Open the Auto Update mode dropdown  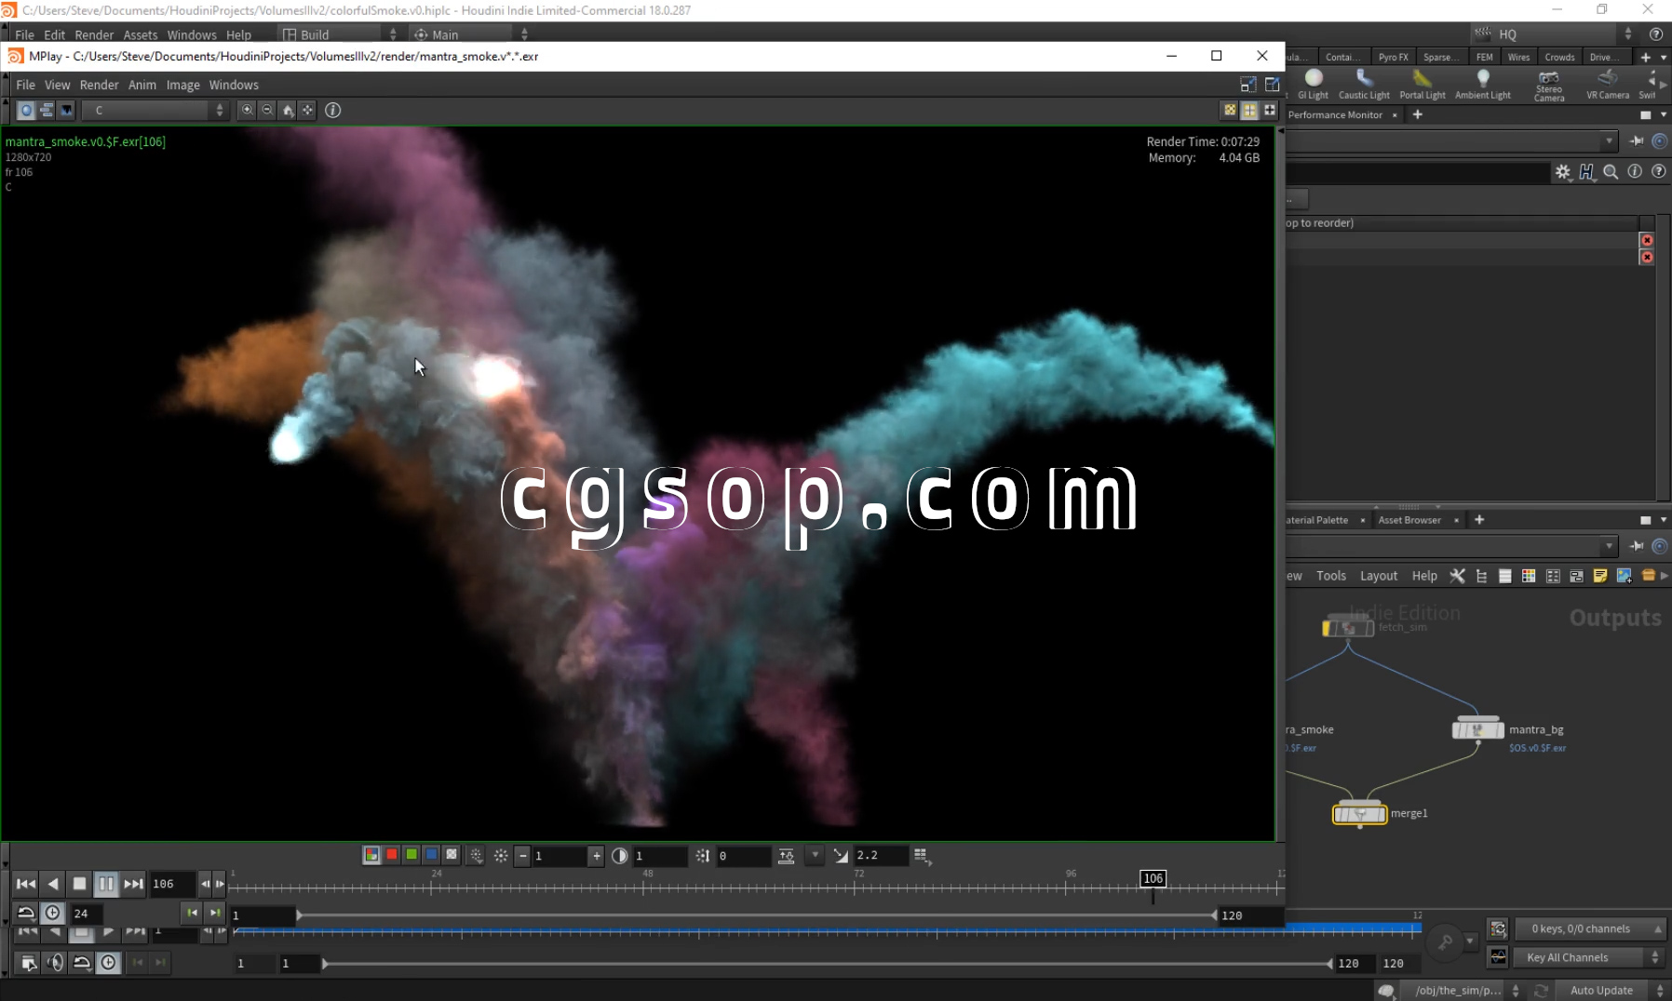(x=1611, y=991)
